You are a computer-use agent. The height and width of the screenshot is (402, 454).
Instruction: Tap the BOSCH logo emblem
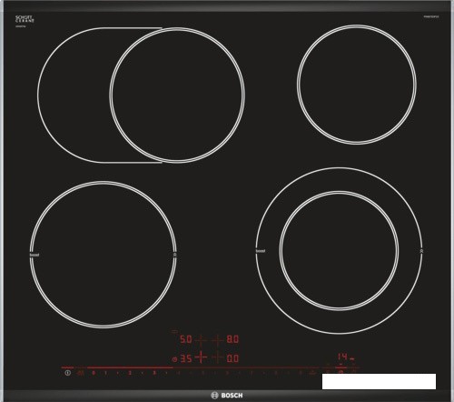214,396
